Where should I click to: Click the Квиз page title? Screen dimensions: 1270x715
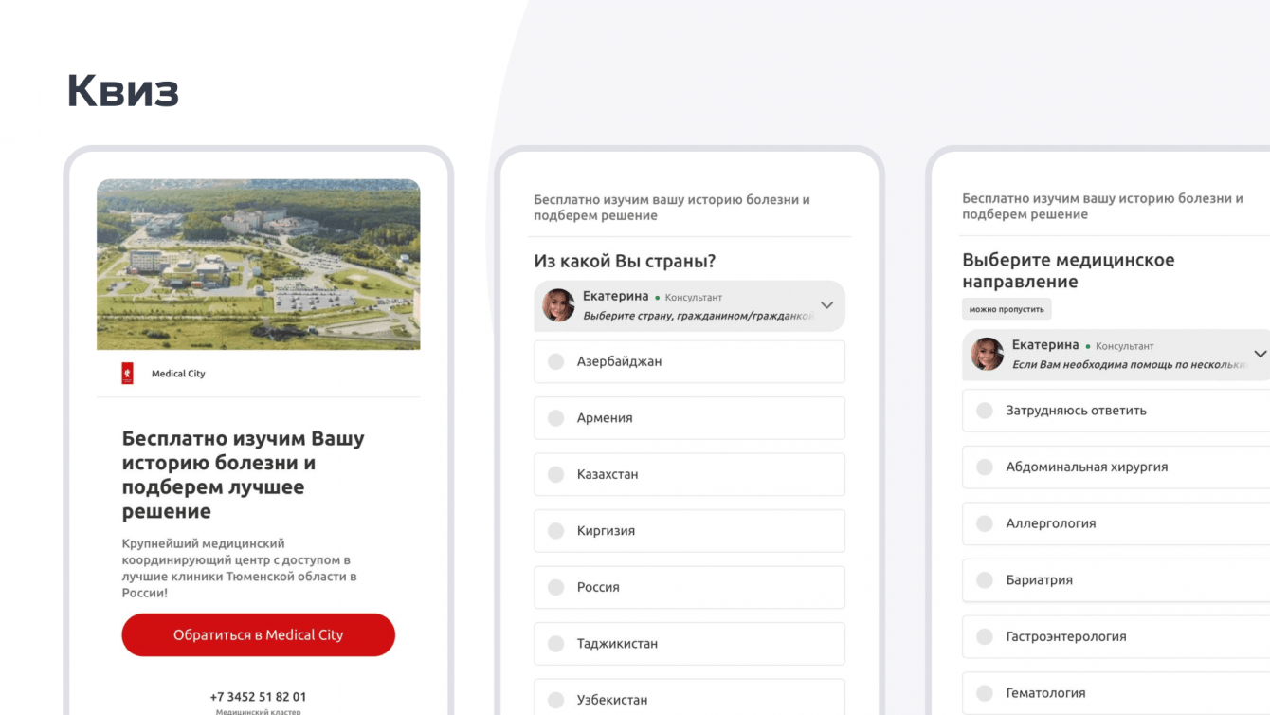[x=123, y=91]
